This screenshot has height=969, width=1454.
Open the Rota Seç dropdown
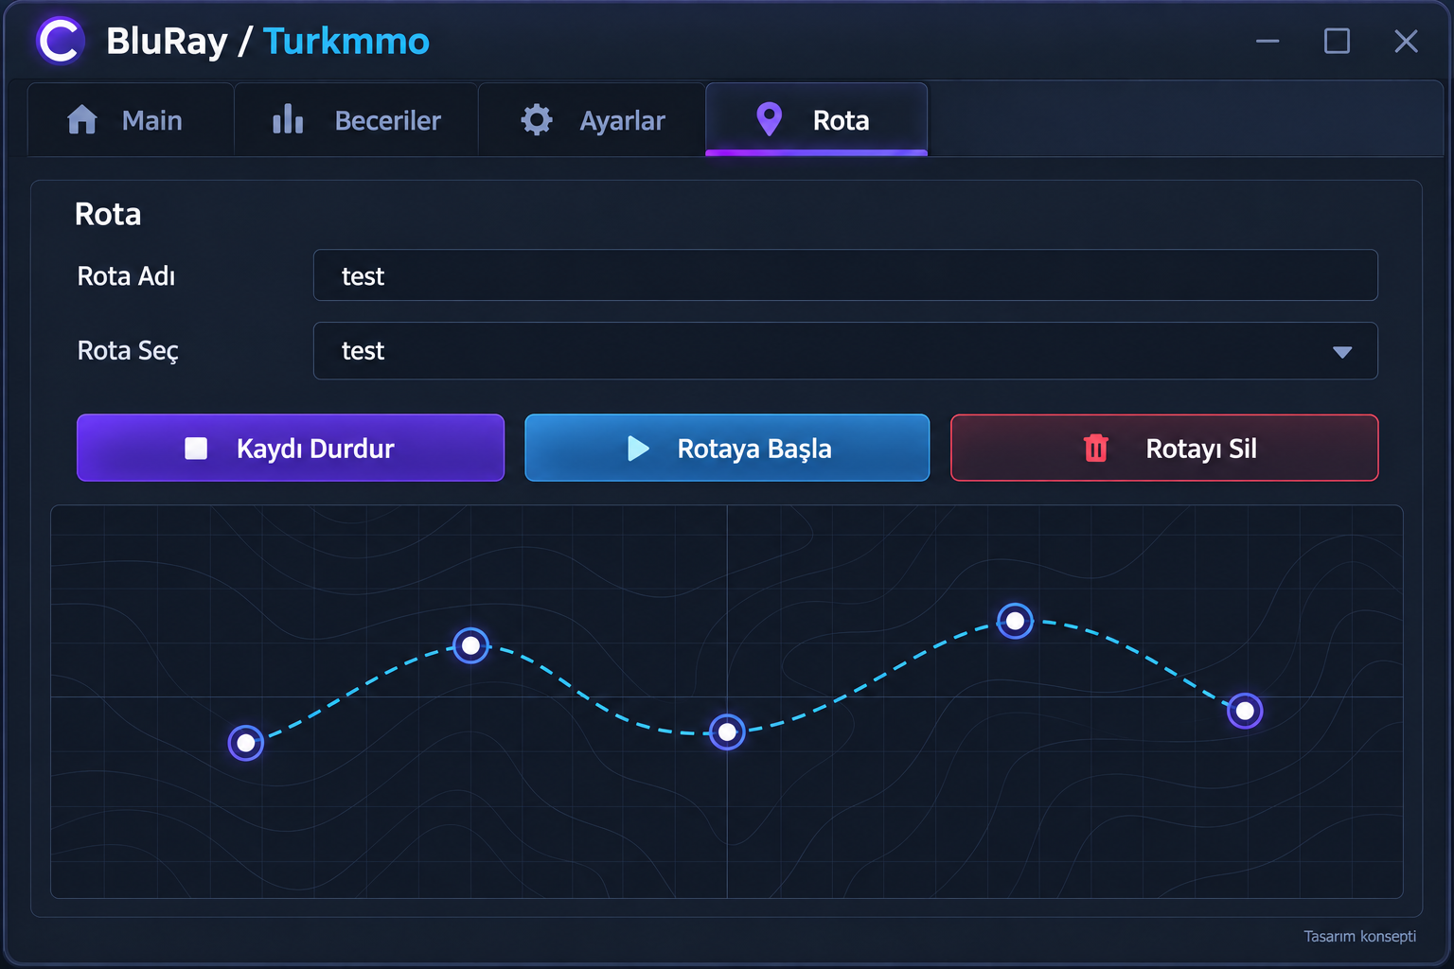click(x=845, y=351)
